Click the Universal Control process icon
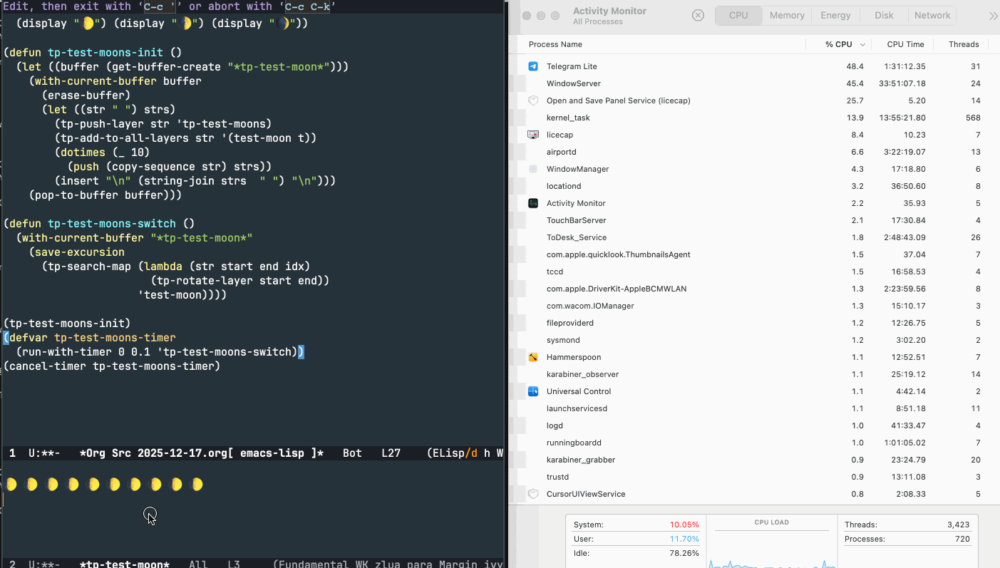This screenshot has height=568, width=1000. point(533,391)
